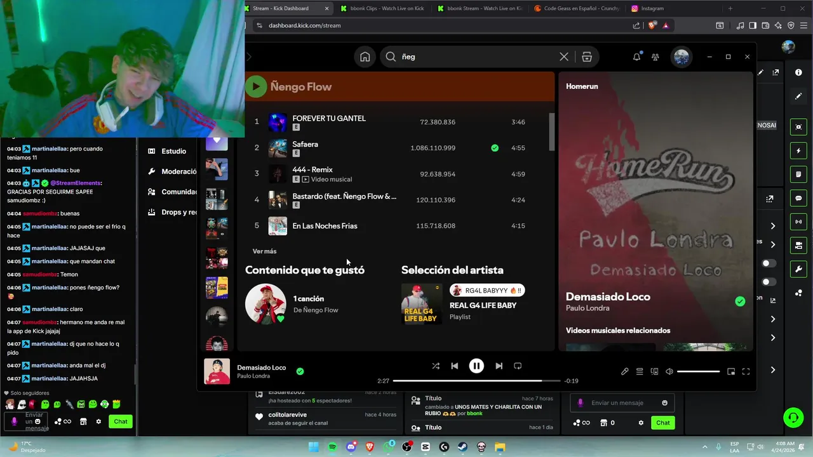
Task: Open Spotify profile avatar menu
Action: point(682,56)
